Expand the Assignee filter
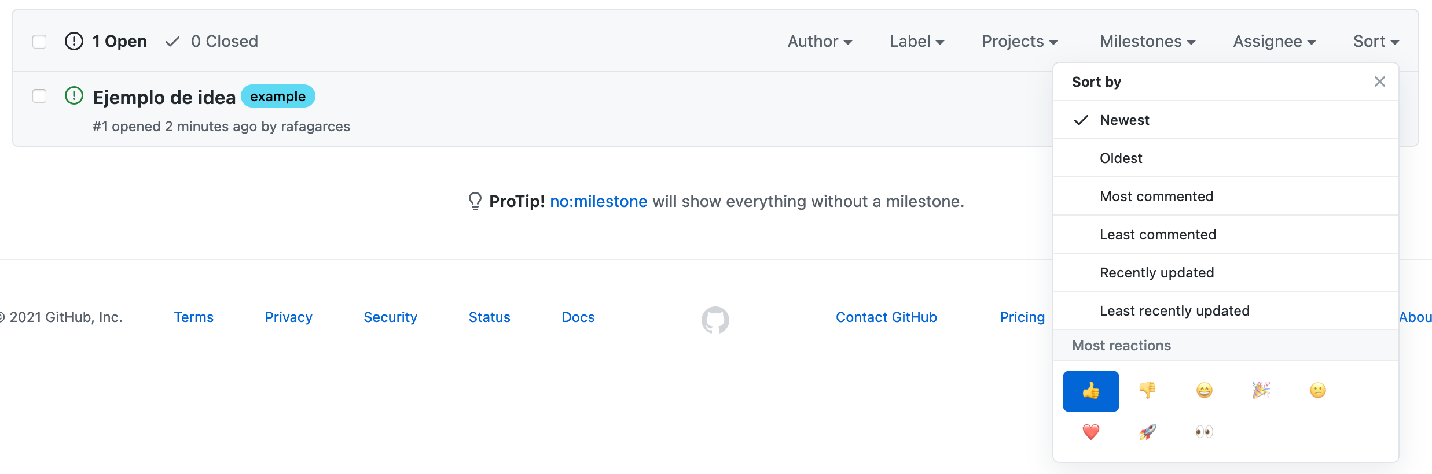The image size is (1432, 474). click(x=1273, y=41)
